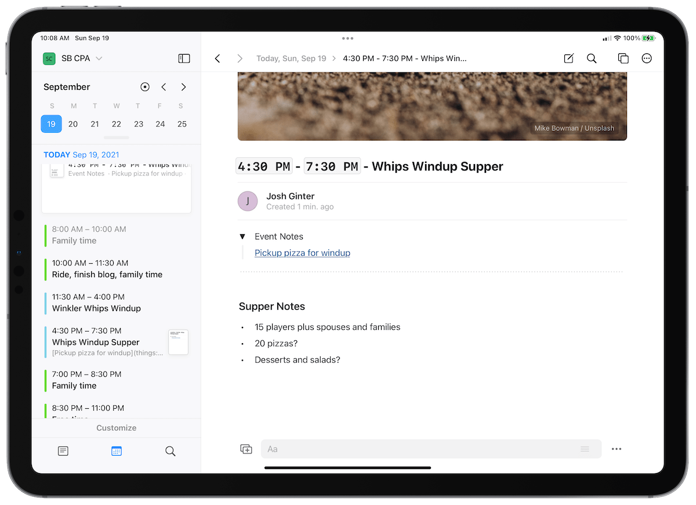Viewport: 696px width, 505px height.
Task: Open 7:00 PM Family time event
Action: tap(117, 380)
